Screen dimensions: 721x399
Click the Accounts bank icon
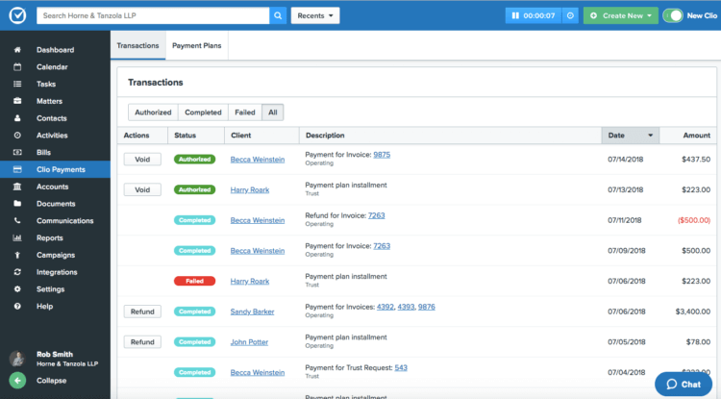[x=17, y=187]
